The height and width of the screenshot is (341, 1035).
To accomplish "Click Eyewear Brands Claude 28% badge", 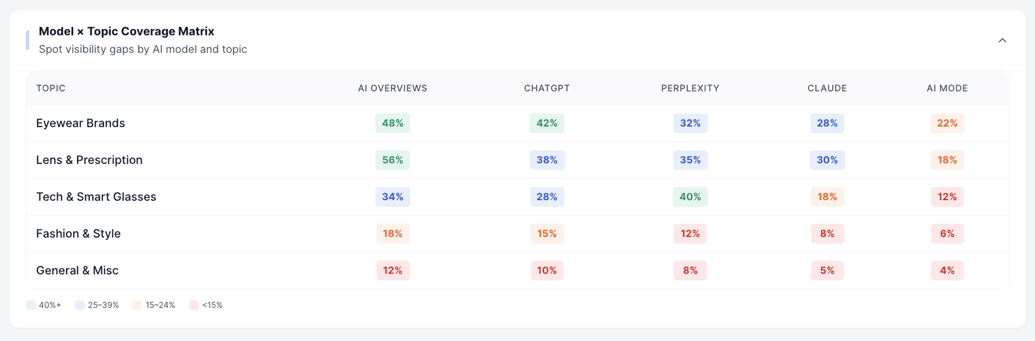I will pyautogui.click(x=827, y=123).
